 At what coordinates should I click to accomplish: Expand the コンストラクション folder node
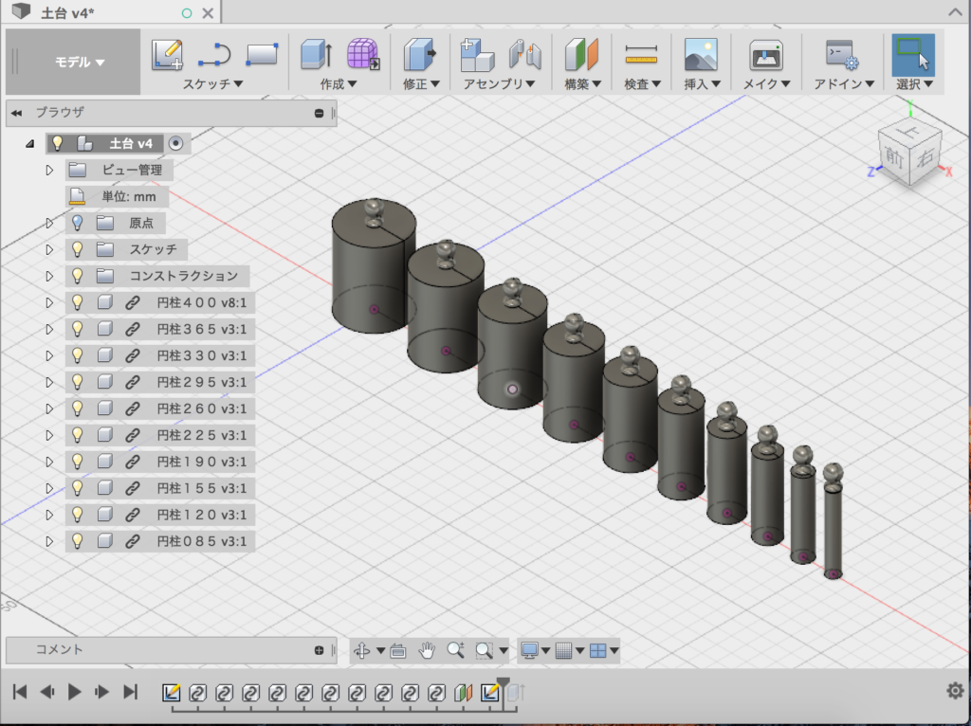pyautogui.click(x=49, y=276)
